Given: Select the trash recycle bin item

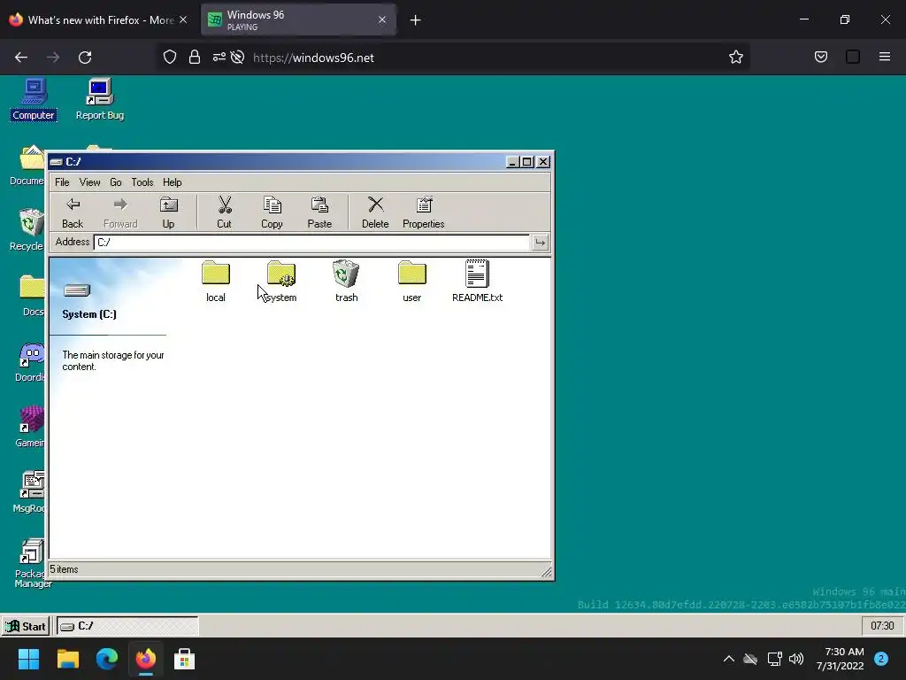Looking at the screenshot, I should tap(347, 282).
